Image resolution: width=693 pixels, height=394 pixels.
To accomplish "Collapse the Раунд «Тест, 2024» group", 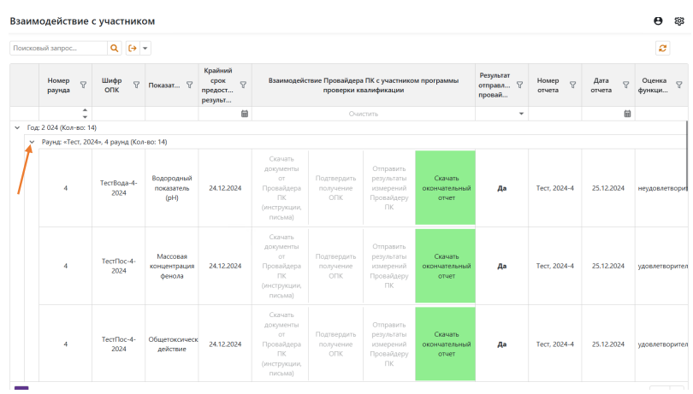I will (x=32, y=142).
